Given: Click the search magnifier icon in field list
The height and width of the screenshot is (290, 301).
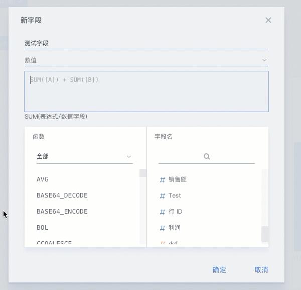Looking at the screenshot, I should [207, 156].
